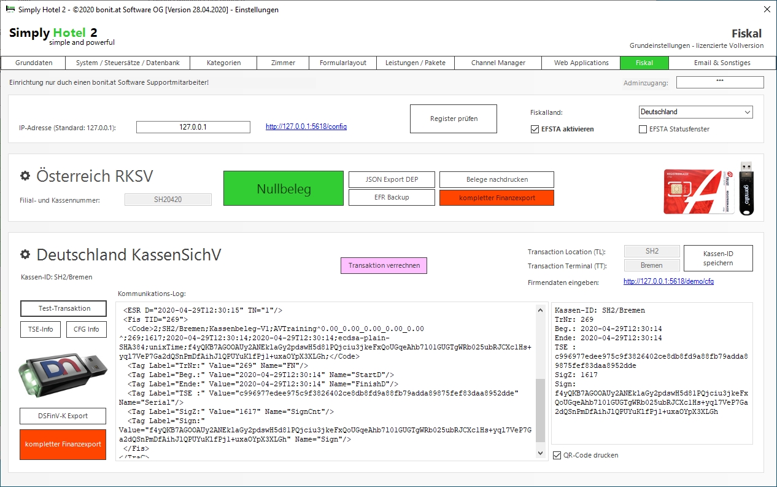Click the green Nullbeleg button
This screenshot has width=777, height=487.
(x=284, y=189)
